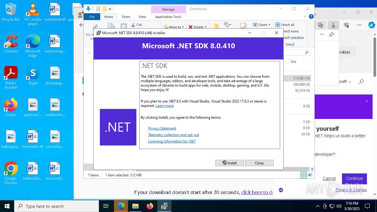Open Privacy & Cookies link
This screenshot has height=212, width=377.
click(351, 190)
